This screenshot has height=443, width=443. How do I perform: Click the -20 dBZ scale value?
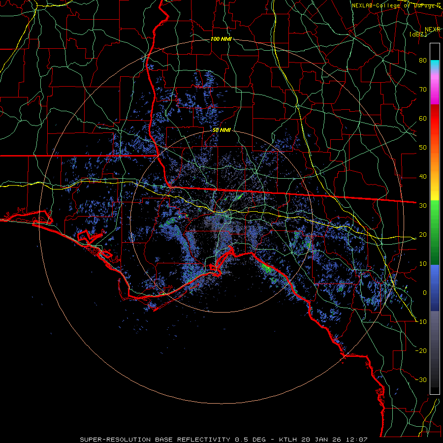point(421,351)
